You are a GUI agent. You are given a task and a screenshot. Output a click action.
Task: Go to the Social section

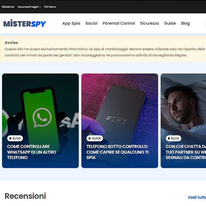coord(91,23)
